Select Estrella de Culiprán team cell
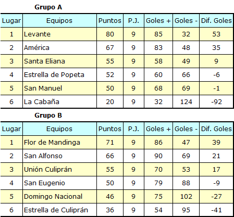Viewport: 234px width, 217px height. pos(59,210)
